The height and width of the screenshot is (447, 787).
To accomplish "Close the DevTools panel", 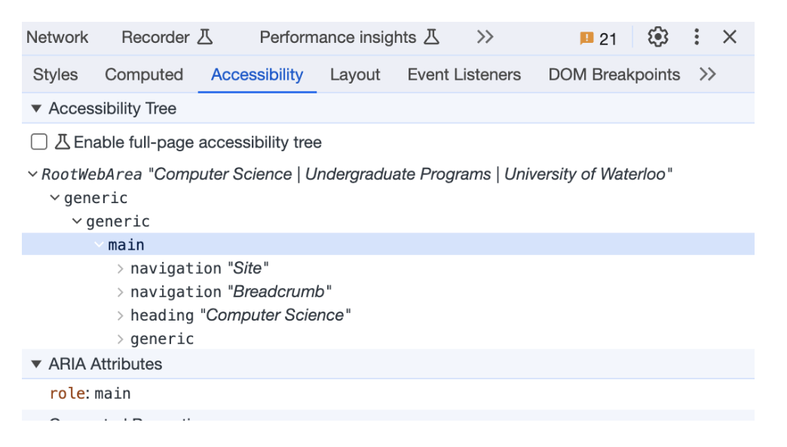I will pos(729,37).
